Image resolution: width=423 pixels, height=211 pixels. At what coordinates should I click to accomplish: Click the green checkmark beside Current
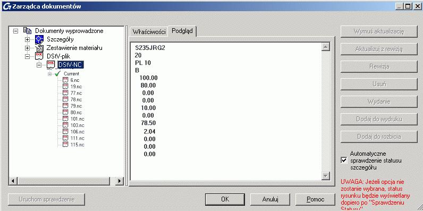(x=57, y=73)
